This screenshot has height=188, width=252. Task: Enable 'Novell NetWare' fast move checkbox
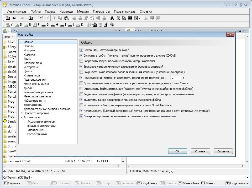pos(81,105)
